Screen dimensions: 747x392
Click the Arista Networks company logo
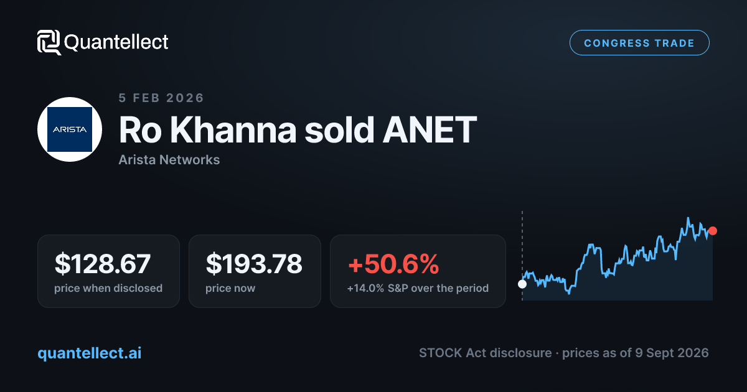click(x=70, y=129)
